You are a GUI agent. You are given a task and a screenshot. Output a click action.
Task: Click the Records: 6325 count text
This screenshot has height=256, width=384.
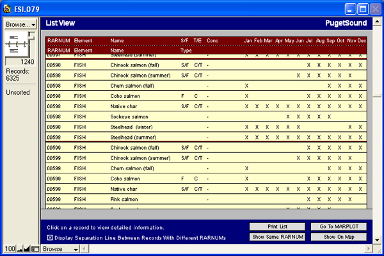17,75
